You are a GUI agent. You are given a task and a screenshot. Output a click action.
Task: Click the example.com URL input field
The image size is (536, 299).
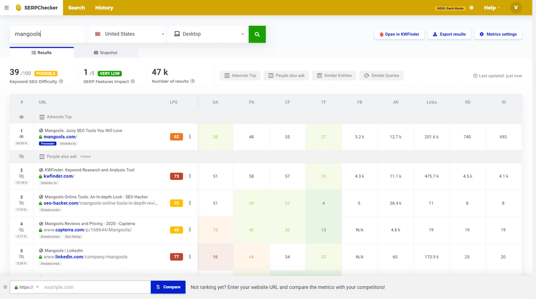coord(96,287)
